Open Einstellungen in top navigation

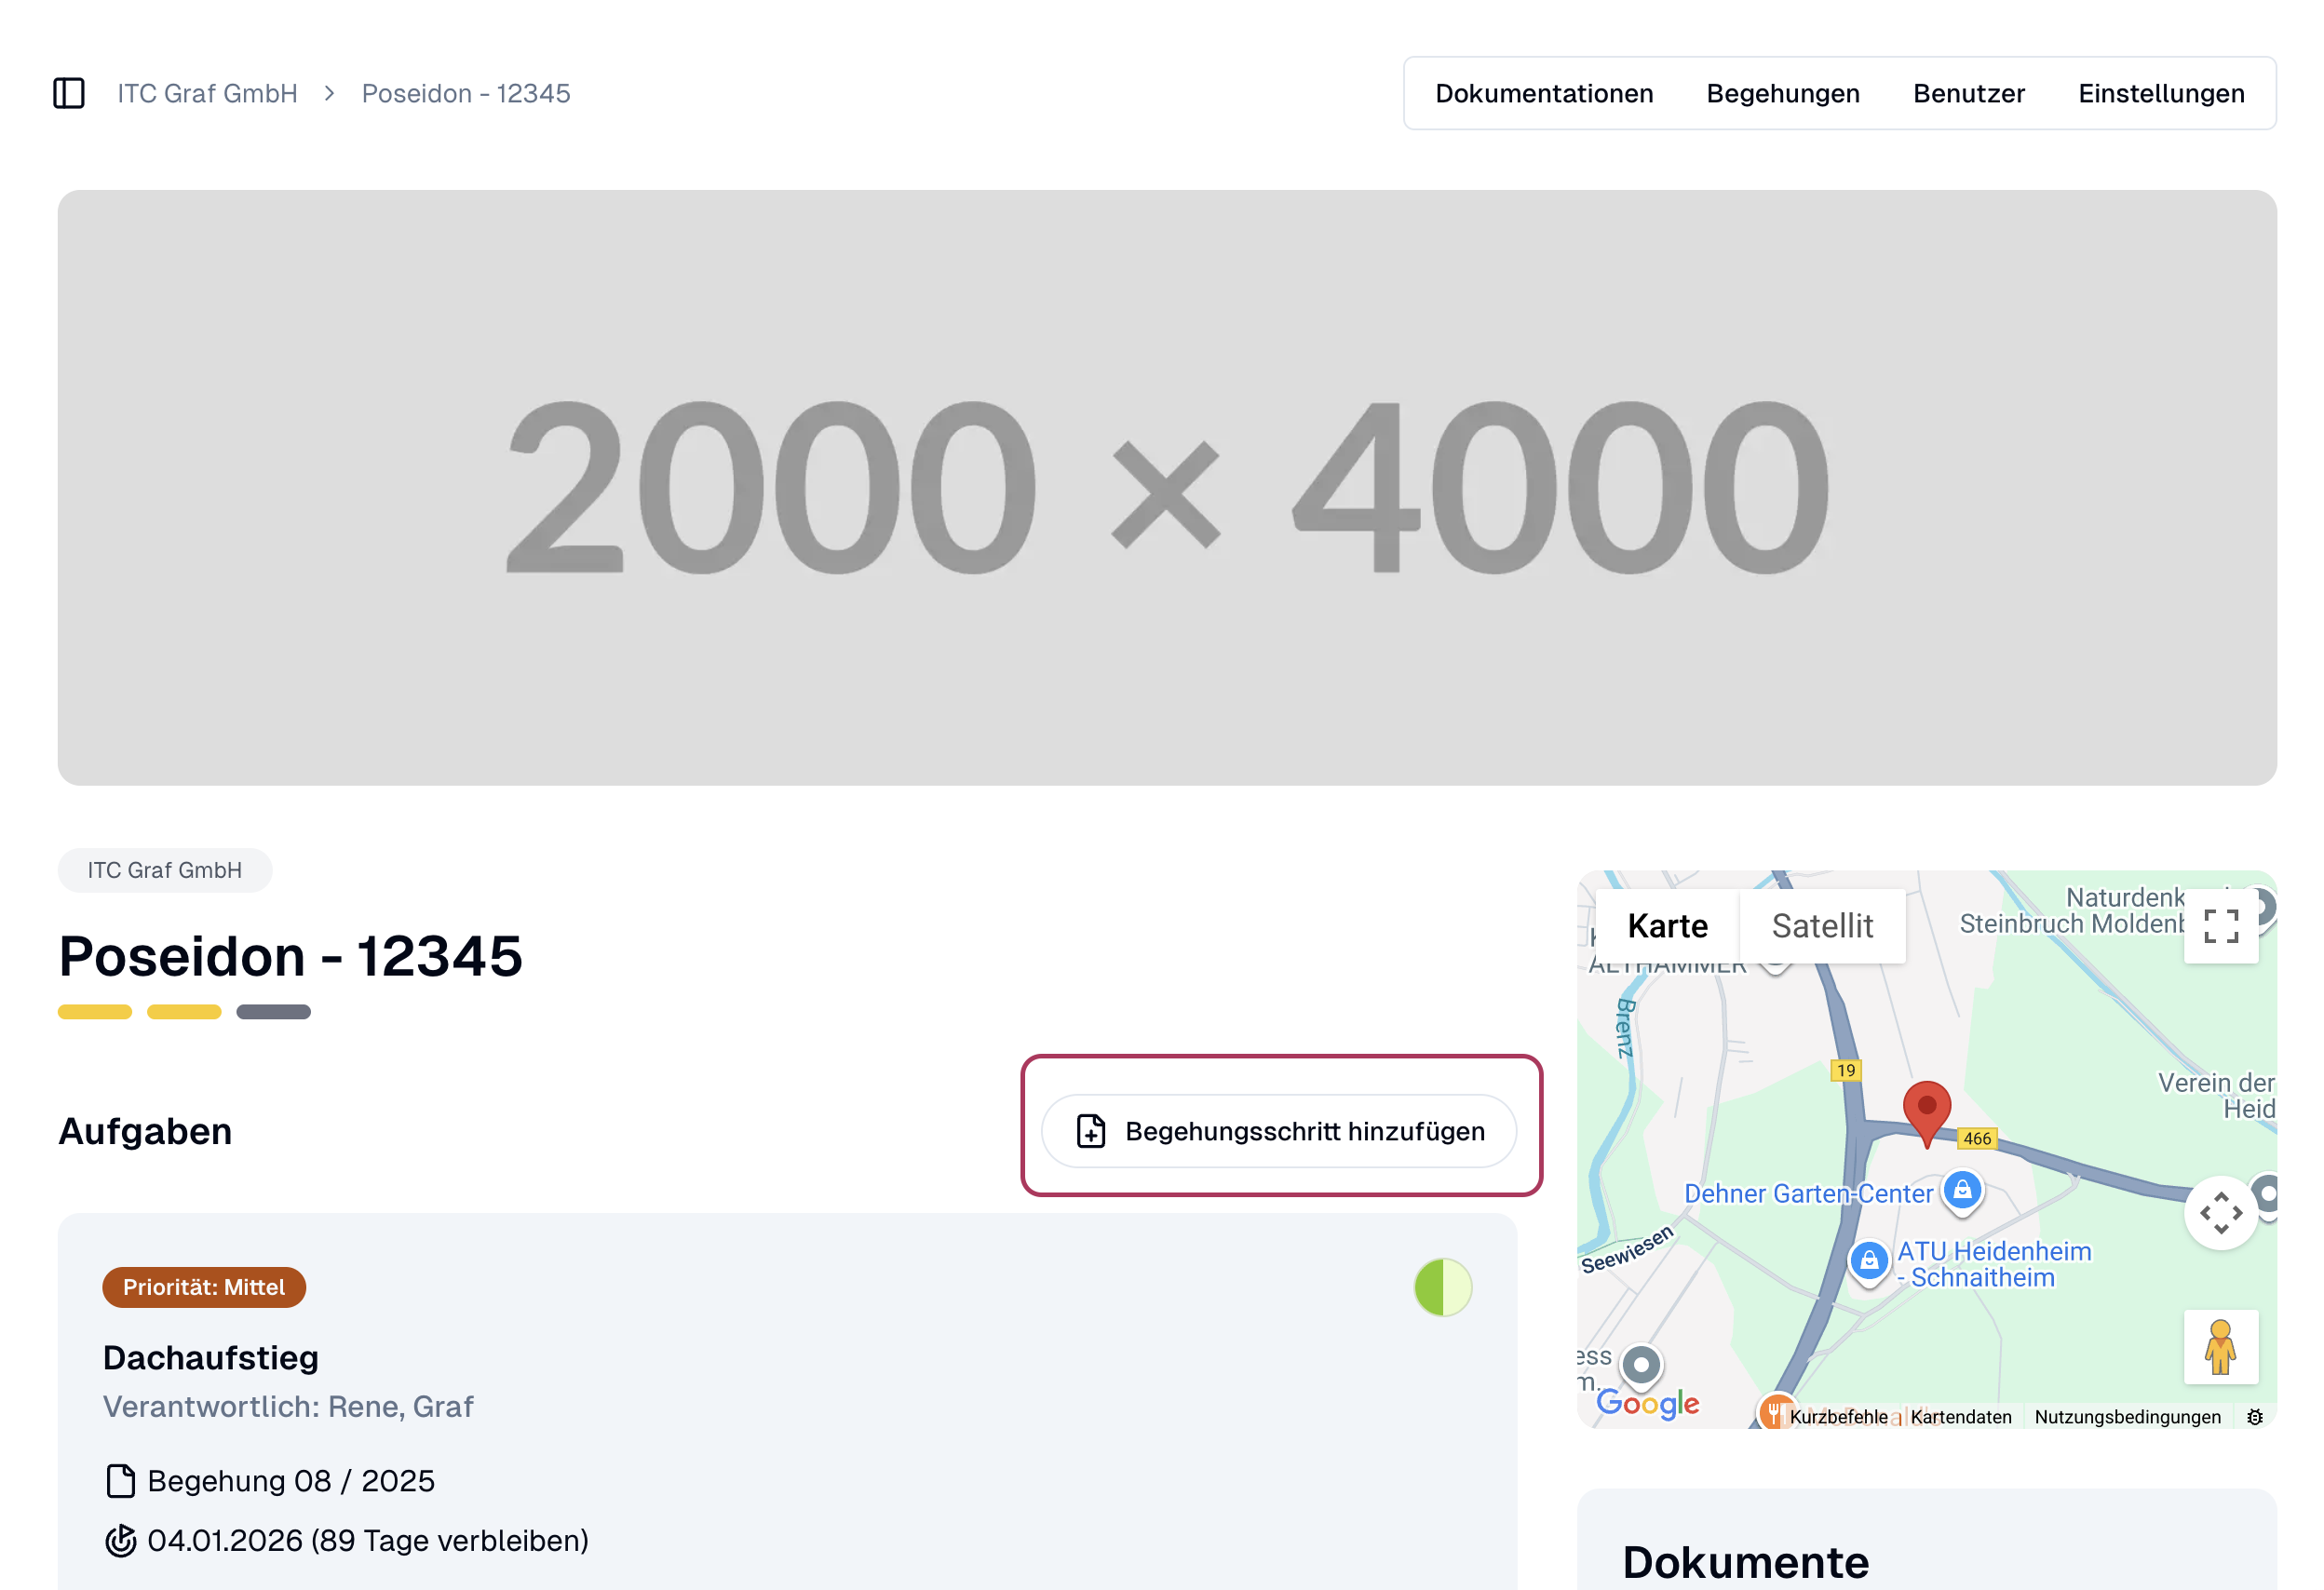[x=2161, y=93]
